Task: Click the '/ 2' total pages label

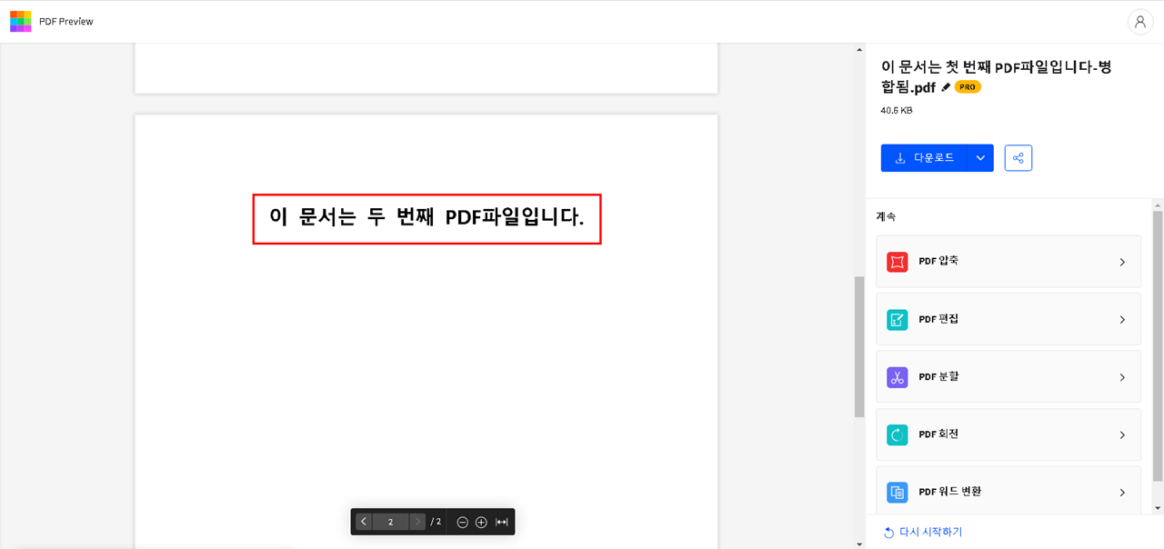Action: [x=436, y=522]
